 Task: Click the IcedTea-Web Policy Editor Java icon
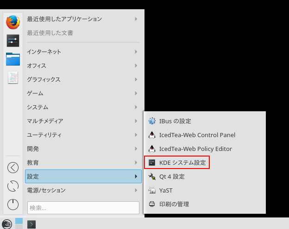click(152, 149)
